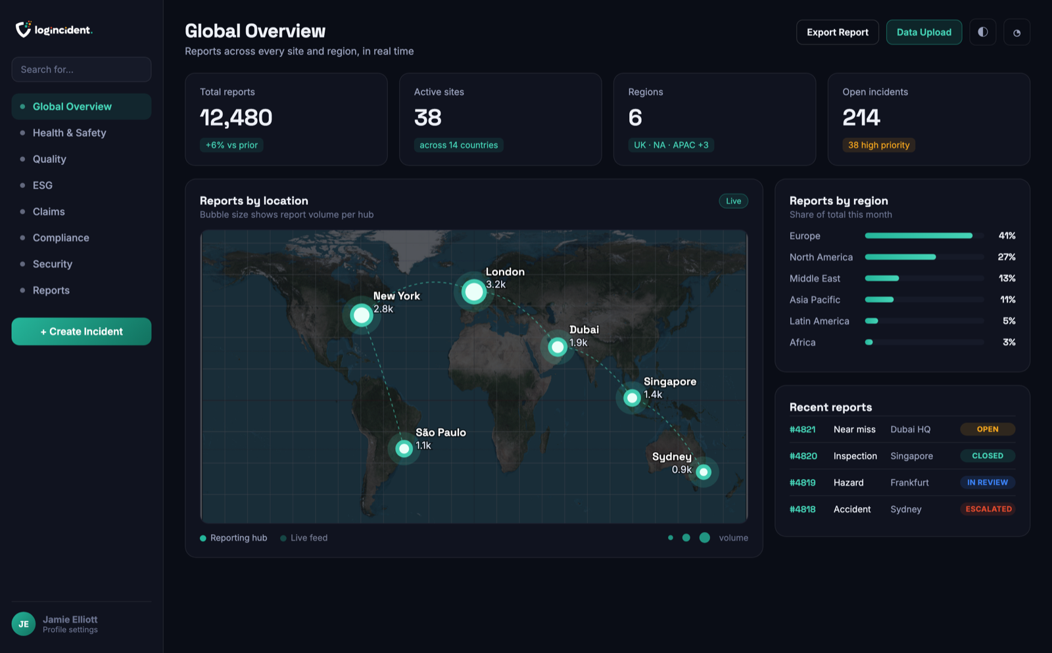Click 'Dubai HQ' in recent reports
1052x653 pixels.
pyautogui.click(x=911, y=430)
